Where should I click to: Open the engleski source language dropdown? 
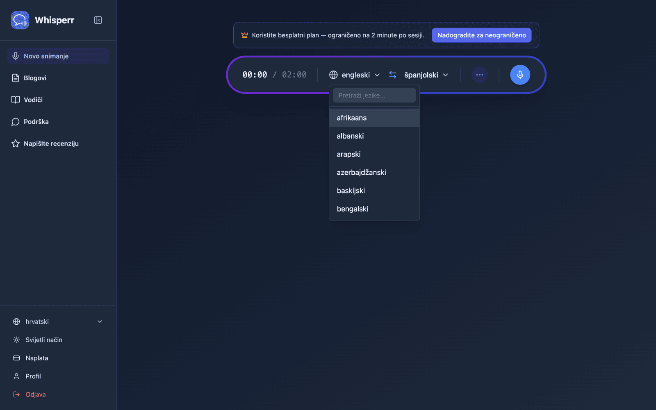pyautogui.click(x=355, y=75)
